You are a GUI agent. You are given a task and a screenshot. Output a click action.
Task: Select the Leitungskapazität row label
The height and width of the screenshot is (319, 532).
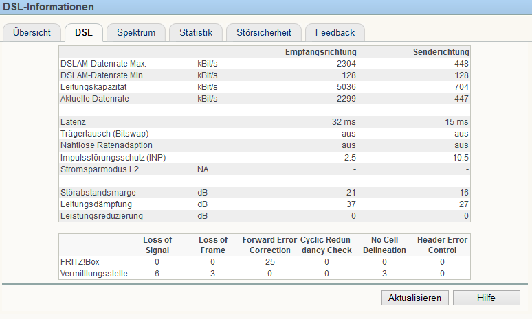(x=93, y=87)
